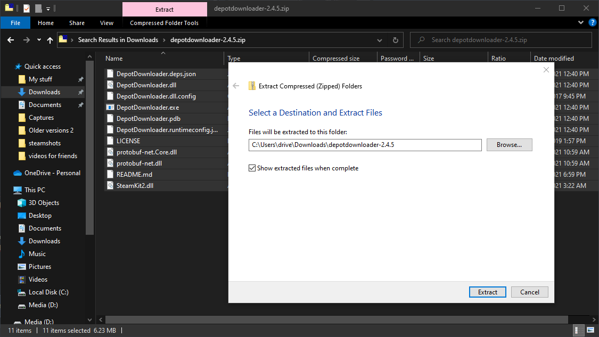Click the DepotDownloader.exe file icon
The height and width of the screenshot is (337, 599).
point(110,107)
